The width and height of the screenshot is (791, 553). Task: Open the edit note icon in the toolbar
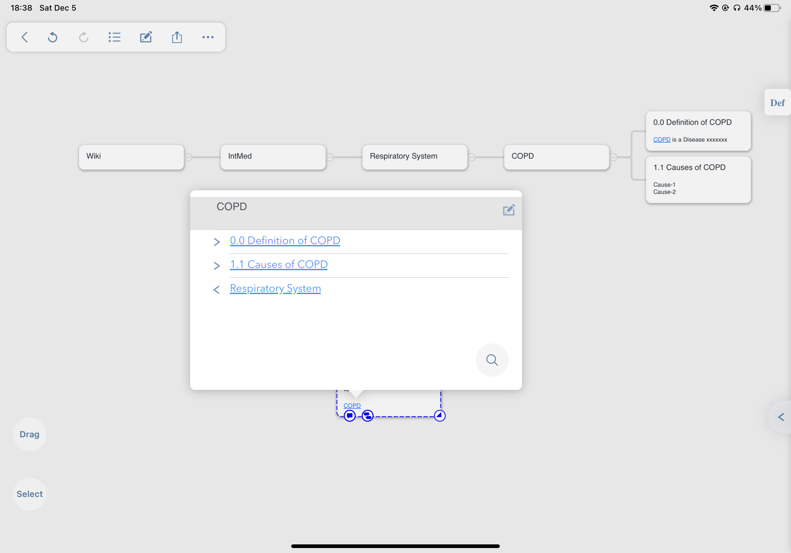[x=146, y=37]
